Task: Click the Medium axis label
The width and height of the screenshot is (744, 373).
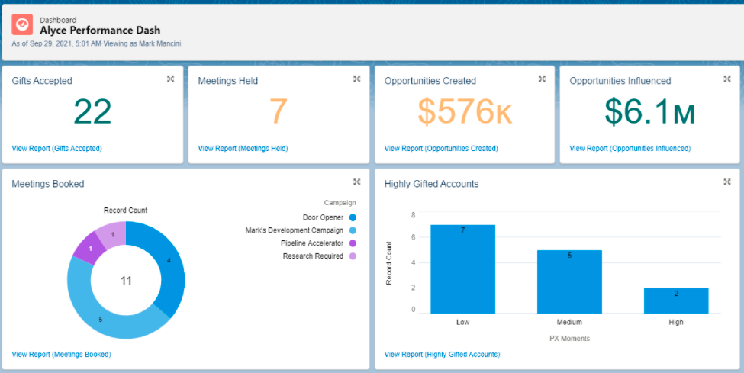Action: (569, 322)
